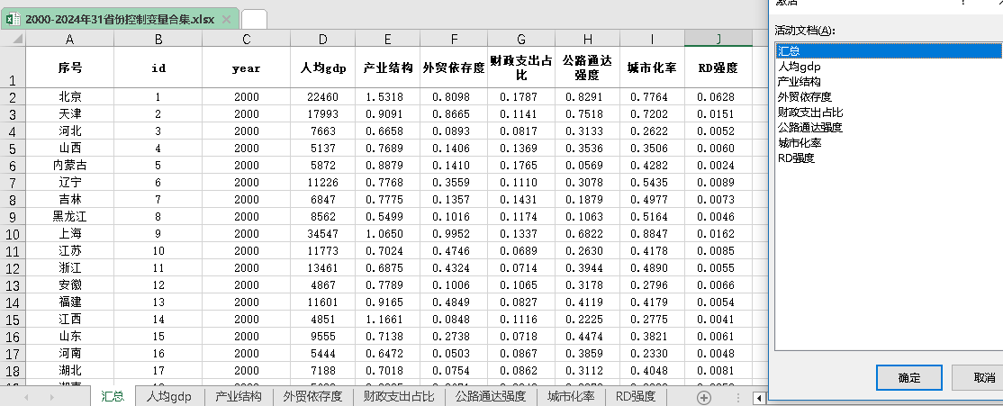
Task: Open a new blank document tab
Action: 254,19
